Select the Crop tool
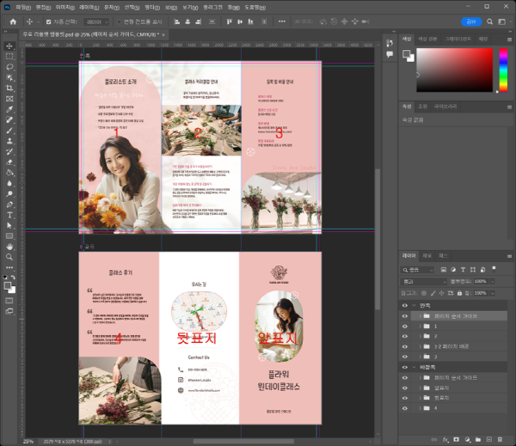The width and height of the screenshot is (516, 446). coord(9,88)
